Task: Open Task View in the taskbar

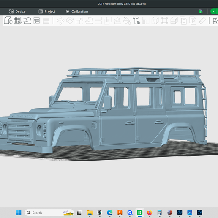Action: (79, 213)
